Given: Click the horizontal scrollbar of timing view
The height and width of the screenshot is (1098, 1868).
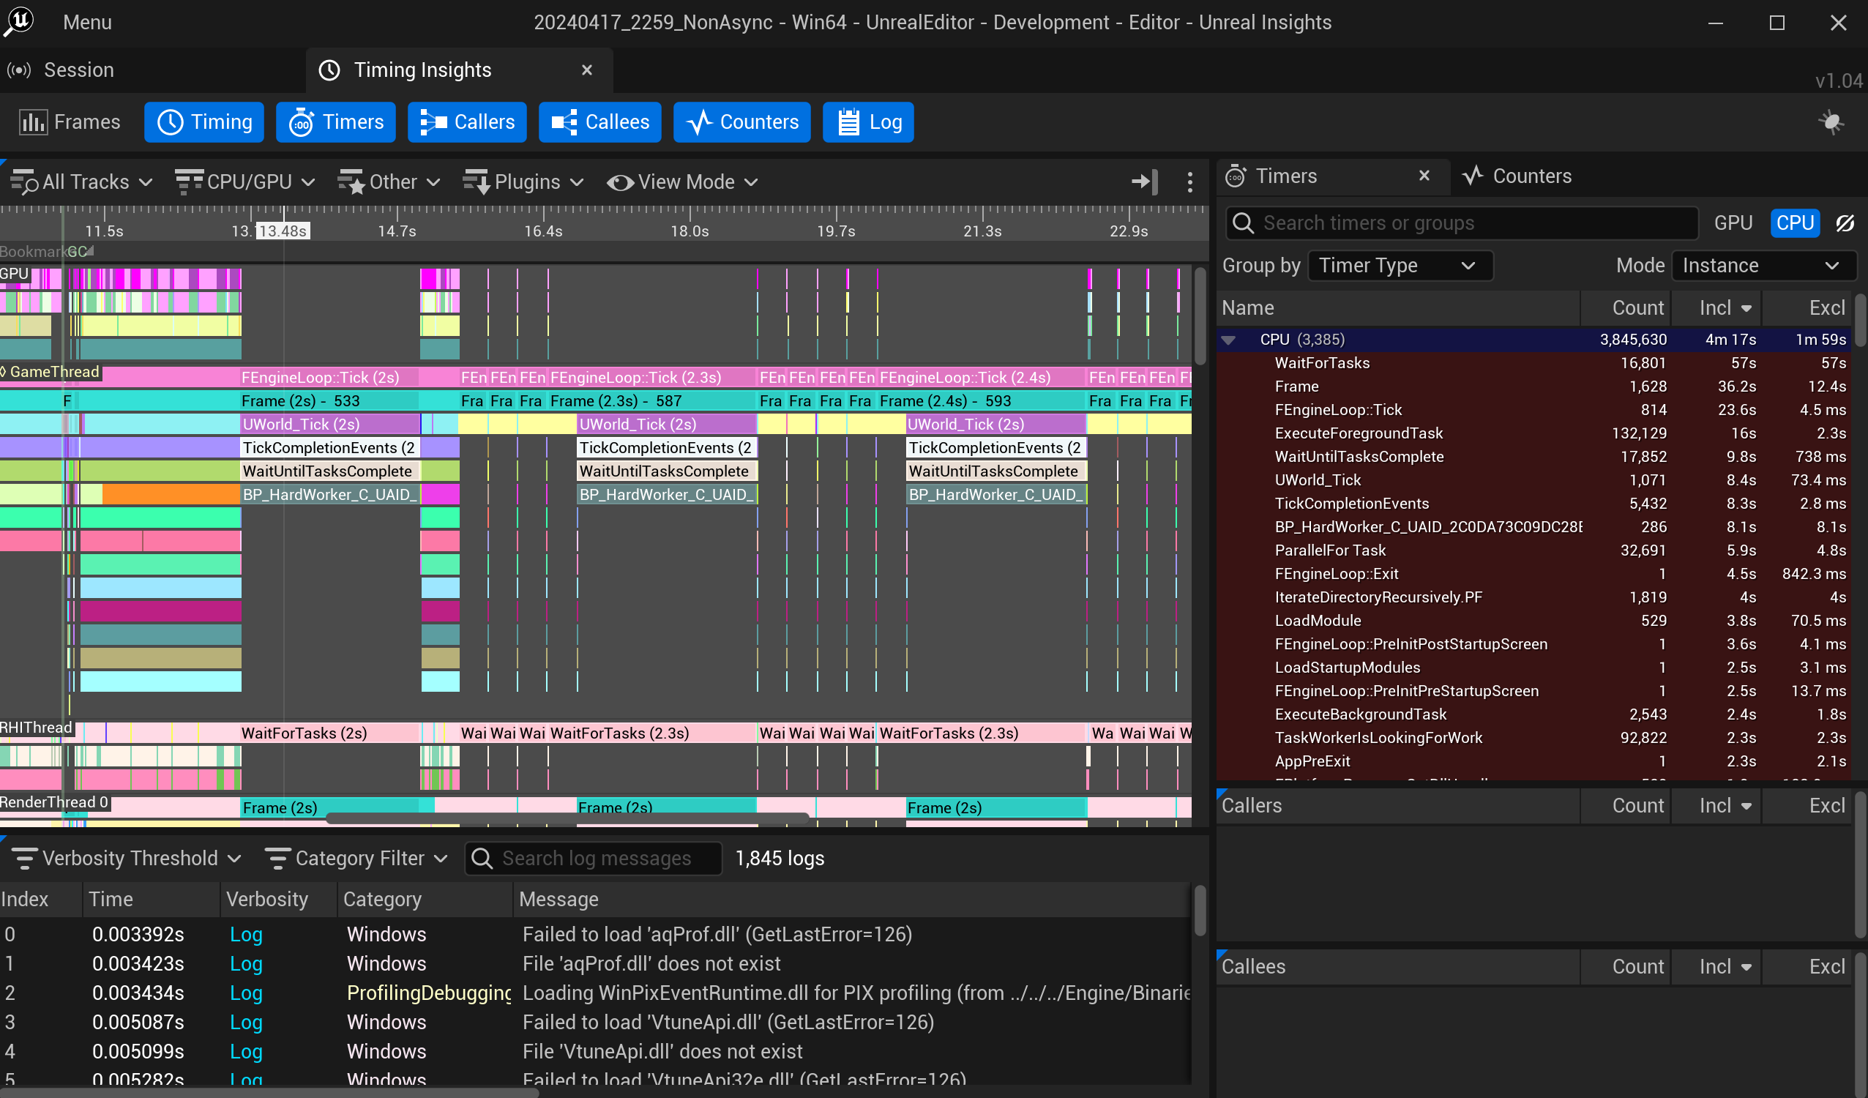Looking at the screenshot, I should tap(567, 818).
